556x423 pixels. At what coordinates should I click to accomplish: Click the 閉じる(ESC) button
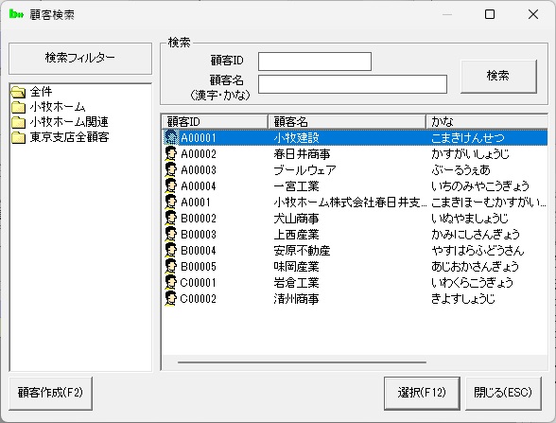503,394
